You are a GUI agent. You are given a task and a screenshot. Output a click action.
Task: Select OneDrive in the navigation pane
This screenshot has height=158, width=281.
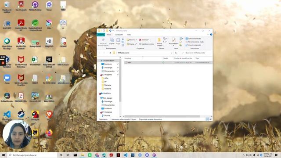pos(107,93)
